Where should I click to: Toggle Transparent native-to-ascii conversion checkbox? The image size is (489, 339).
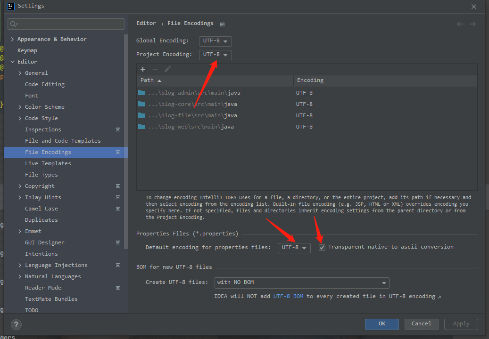pyautogui.click(x=322, y=248)
